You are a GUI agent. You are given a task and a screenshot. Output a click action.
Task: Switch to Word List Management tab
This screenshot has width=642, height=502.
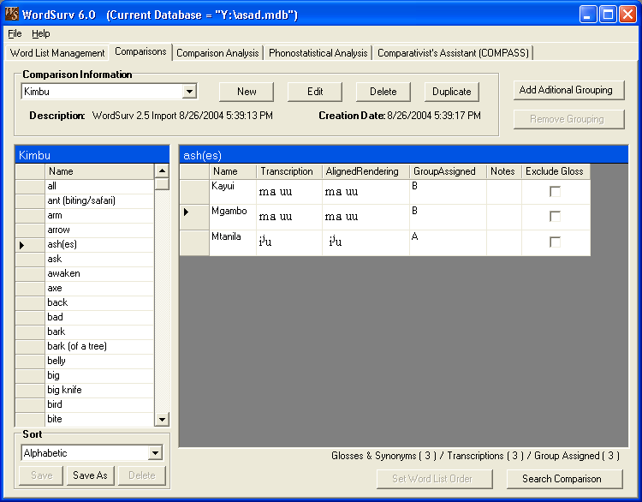coord(57,53)
